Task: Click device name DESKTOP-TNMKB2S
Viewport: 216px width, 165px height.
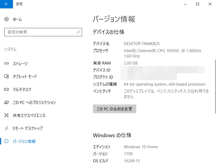Action: click(142, 44)
